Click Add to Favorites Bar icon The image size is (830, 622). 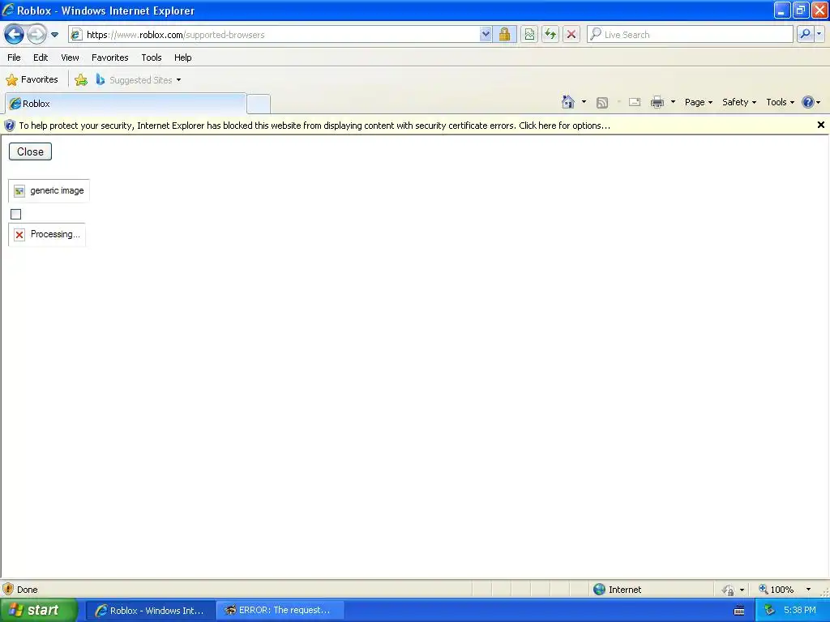point(81,80)
